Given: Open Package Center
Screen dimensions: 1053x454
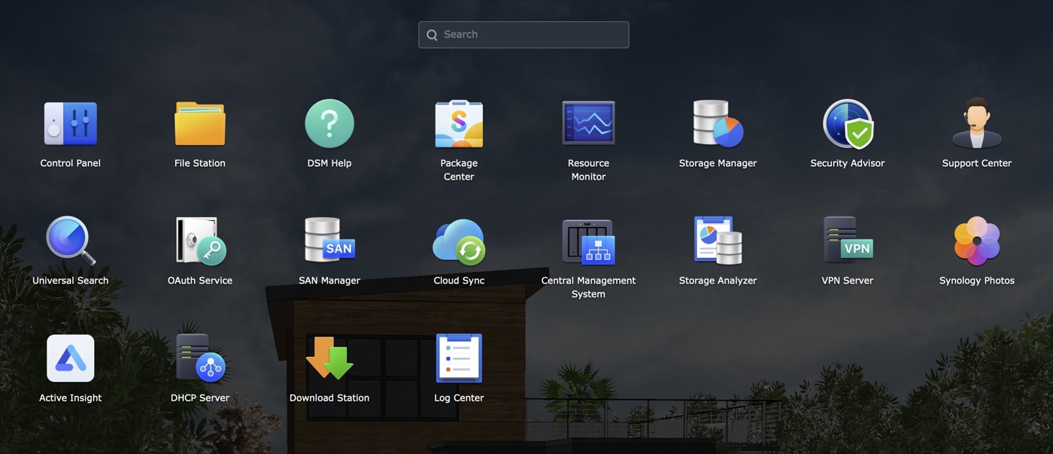Looking at the screenshot, I should pyautogui.click(x=459, y=124).
